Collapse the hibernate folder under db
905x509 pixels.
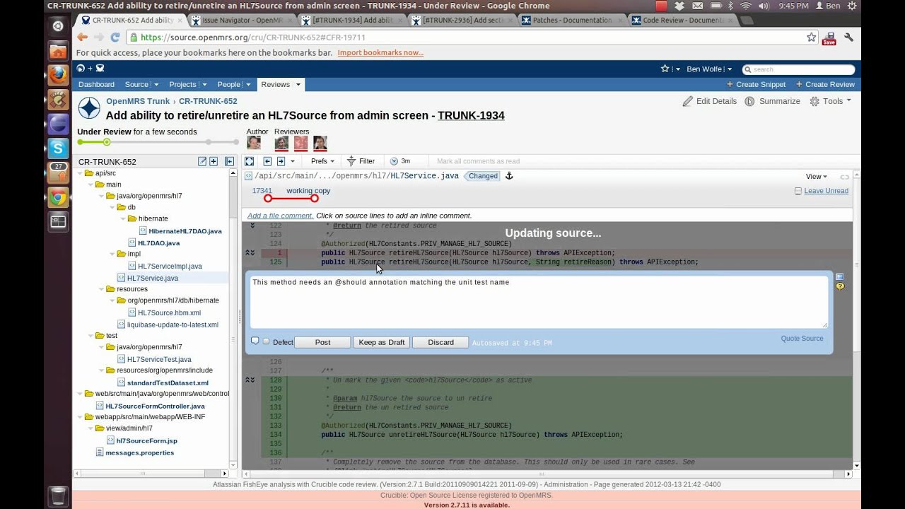(122, 219)
